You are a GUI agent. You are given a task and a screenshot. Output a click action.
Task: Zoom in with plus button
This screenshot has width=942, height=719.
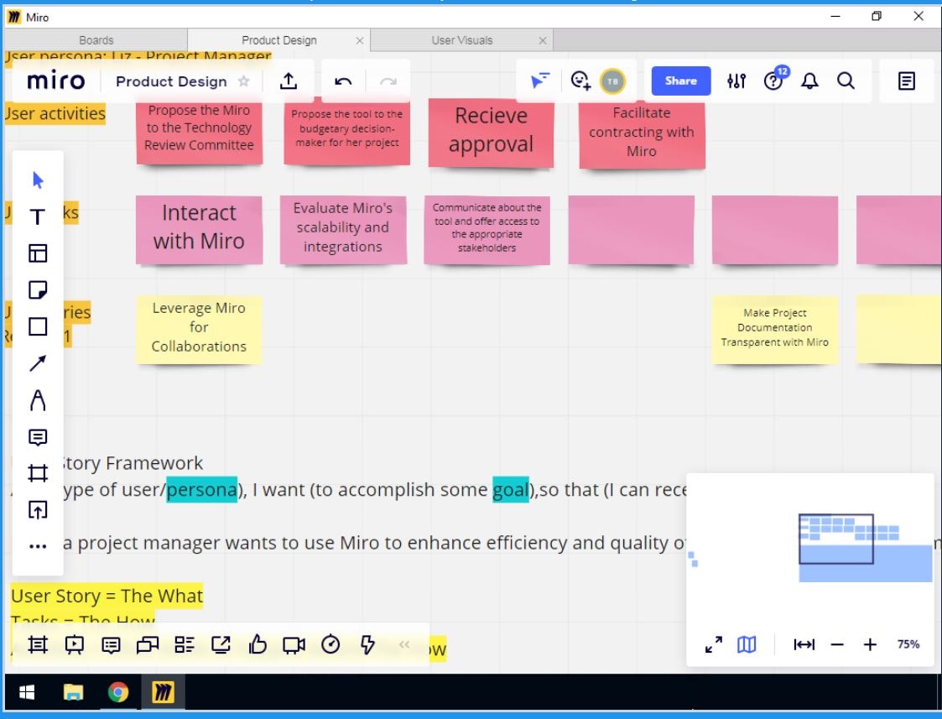(x=870, y=644)
